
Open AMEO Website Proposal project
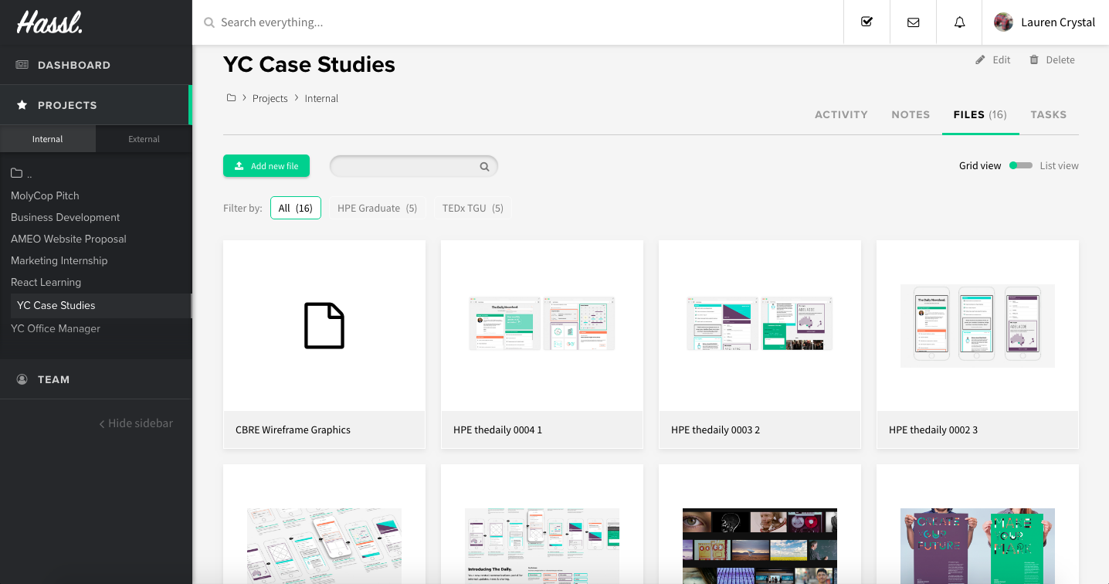pyautogui.click(x=69, y=239)
